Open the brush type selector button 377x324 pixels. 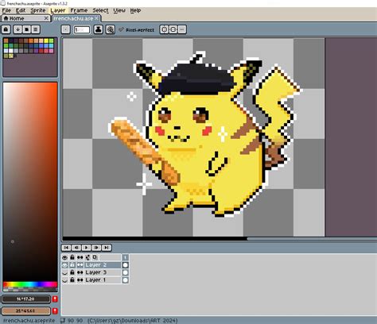point(66,29)
